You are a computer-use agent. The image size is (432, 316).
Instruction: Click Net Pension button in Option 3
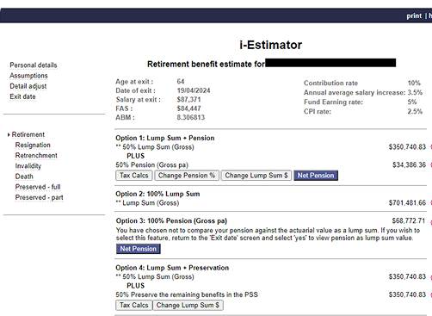tap(139, 249)
